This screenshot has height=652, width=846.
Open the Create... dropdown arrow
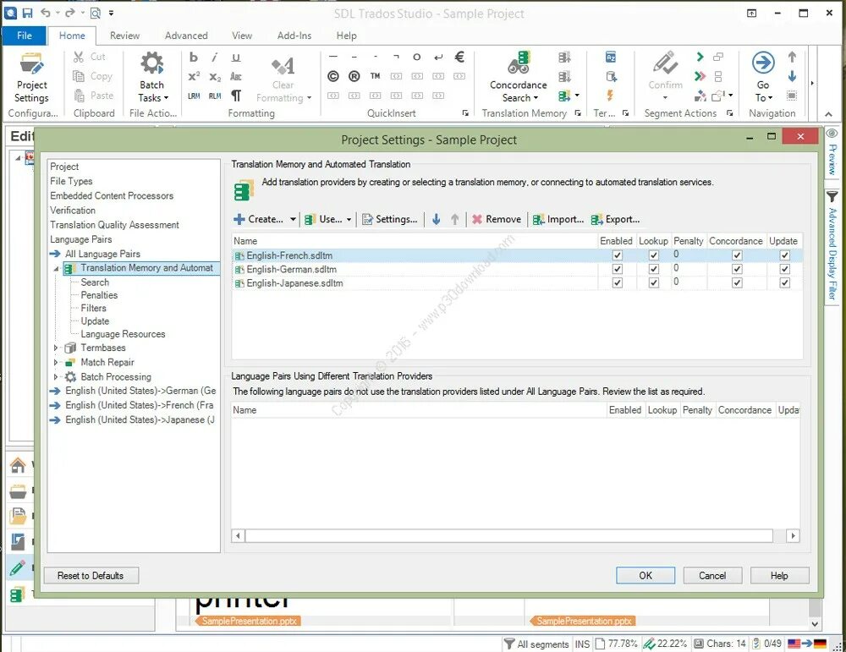pos(293,220)
